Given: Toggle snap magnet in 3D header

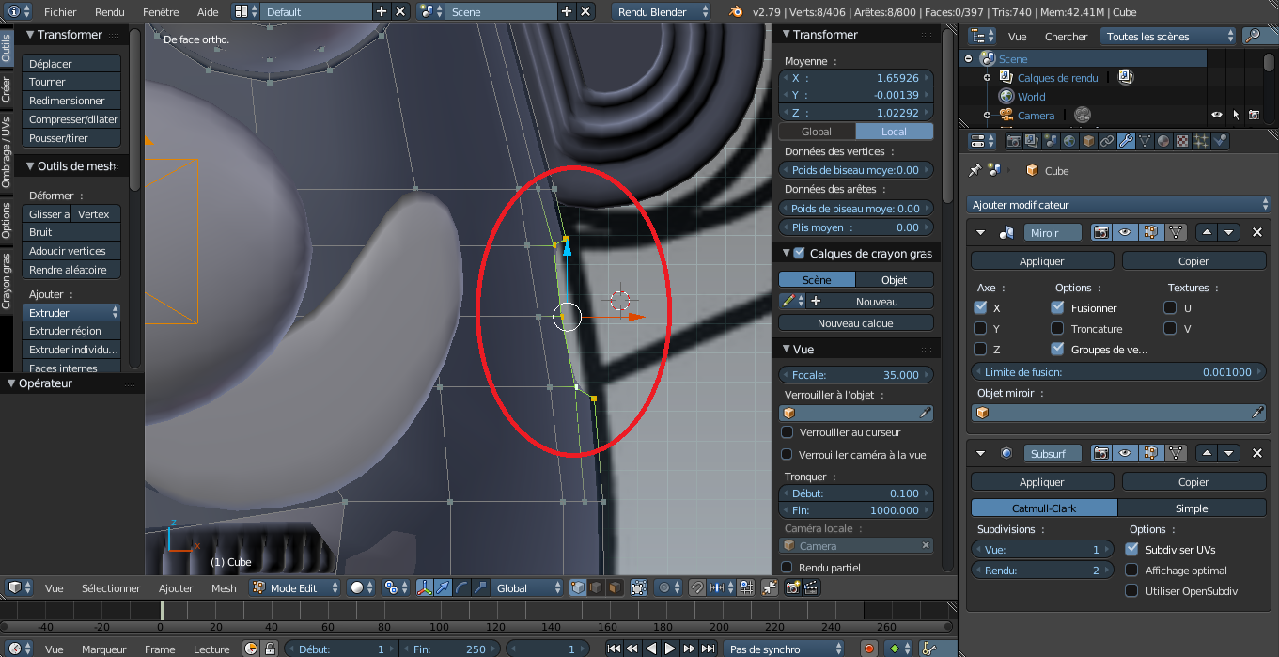Looking at the screenshot, I should (696, 587).
